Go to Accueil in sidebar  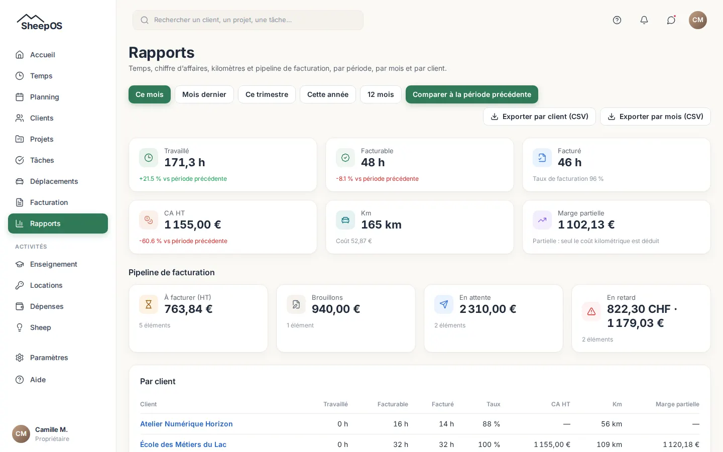coord(58,55)
